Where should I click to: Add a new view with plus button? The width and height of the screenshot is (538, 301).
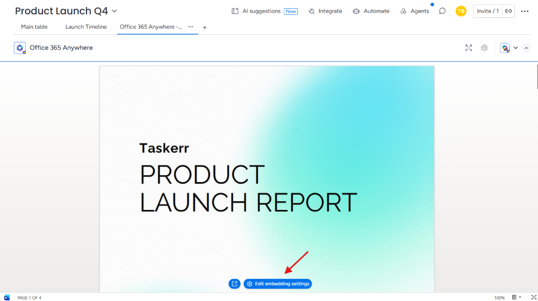[204, 28]
